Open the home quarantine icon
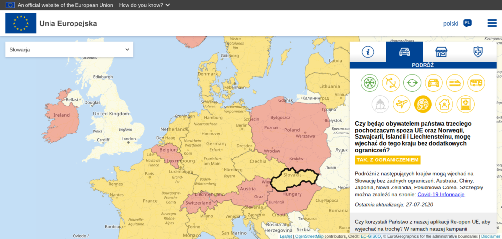The width and height of the screenshot is (502, 239). tap(444, 104)
